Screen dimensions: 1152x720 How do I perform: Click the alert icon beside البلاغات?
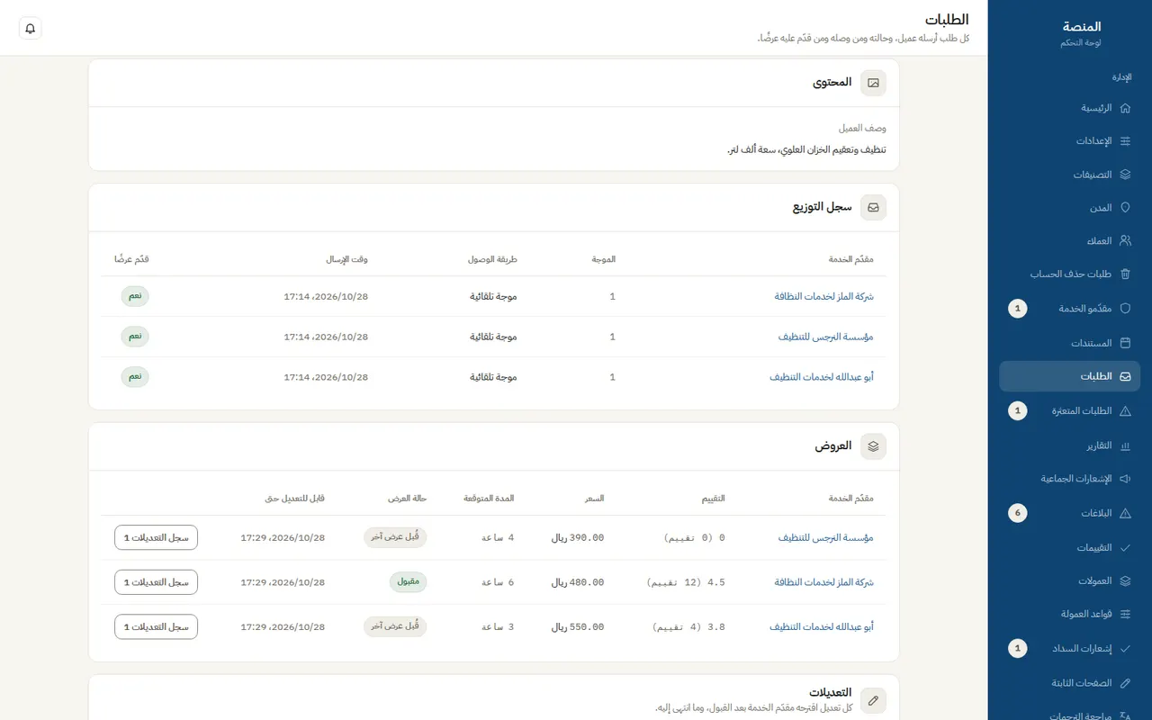(x=1125, y=514)
